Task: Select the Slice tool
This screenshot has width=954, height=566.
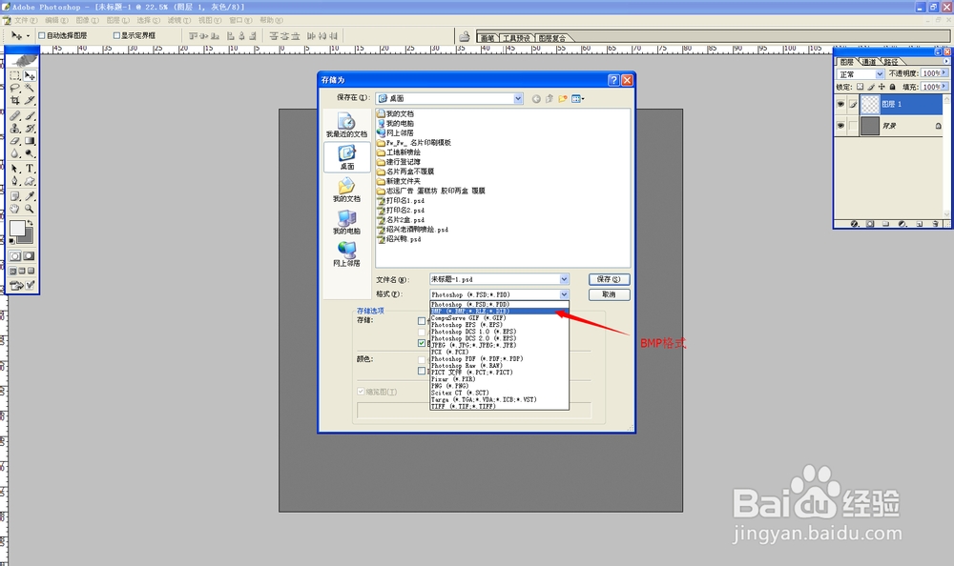Action: pos(30,100)
